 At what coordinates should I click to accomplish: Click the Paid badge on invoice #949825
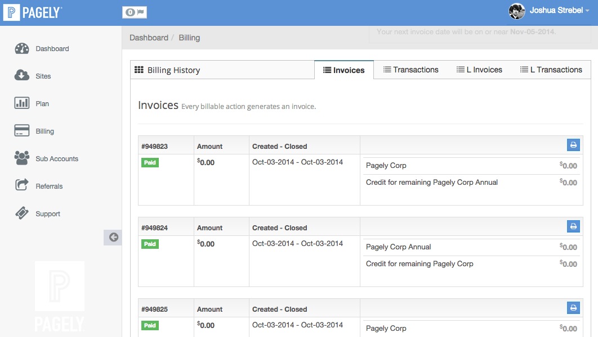coord(150,325)
